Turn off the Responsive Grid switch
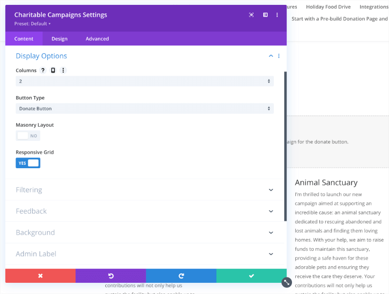This screenshot has width=389, height=294. [28, 163]
